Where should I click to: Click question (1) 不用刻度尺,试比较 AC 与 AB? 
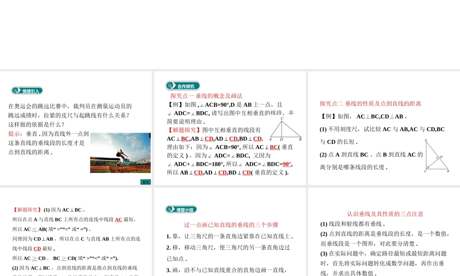[x=382, y=129]
